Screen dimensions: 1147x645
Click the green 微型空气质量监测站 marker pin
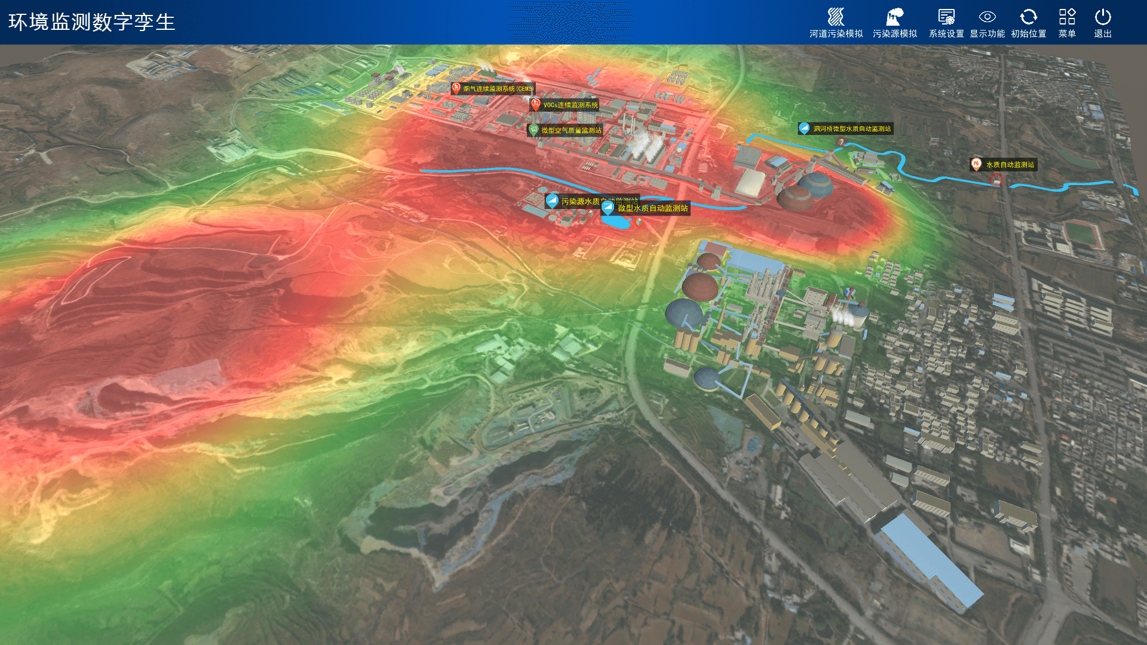click(x=534, y=130)
